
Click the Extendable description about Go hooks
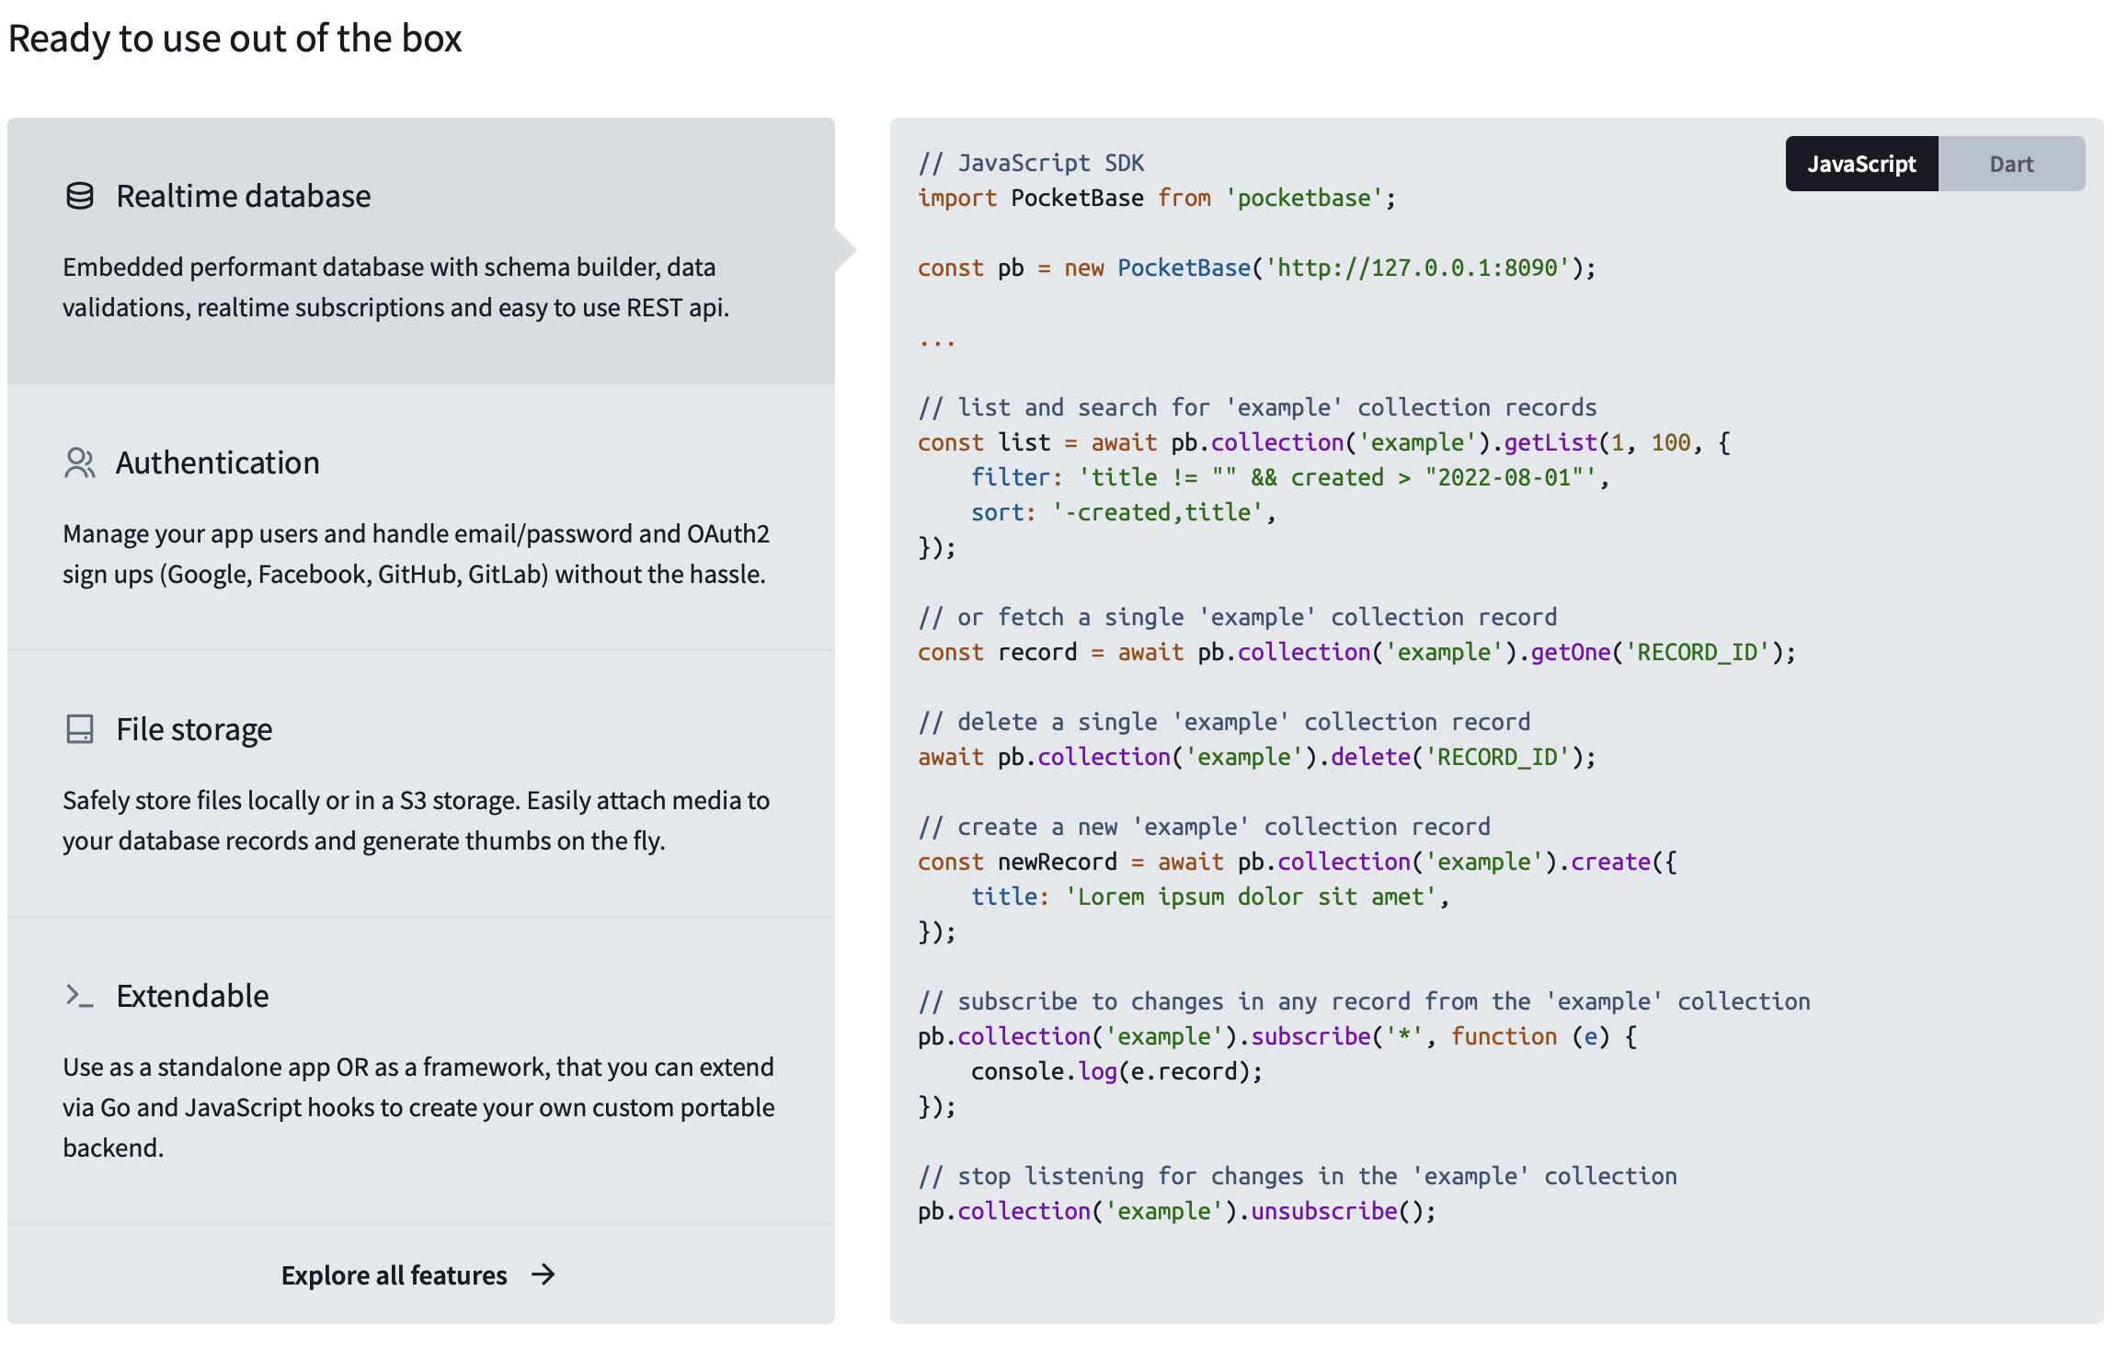418,1107
